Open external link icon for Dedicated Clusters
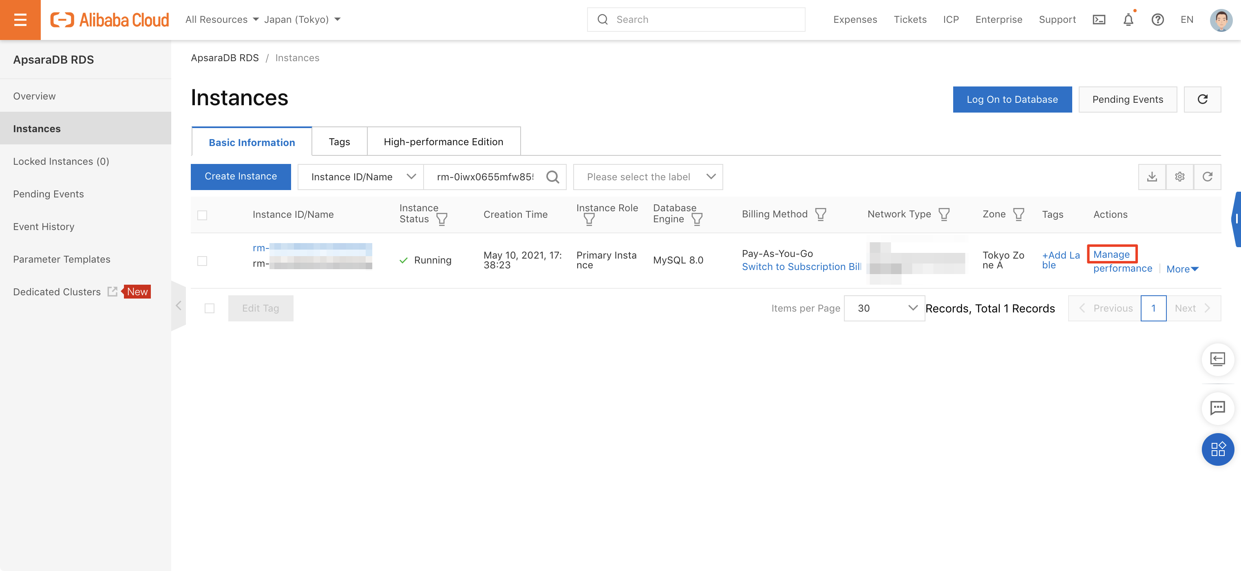The width and height of the screenshot is (1241, 571). coord(112,291)
